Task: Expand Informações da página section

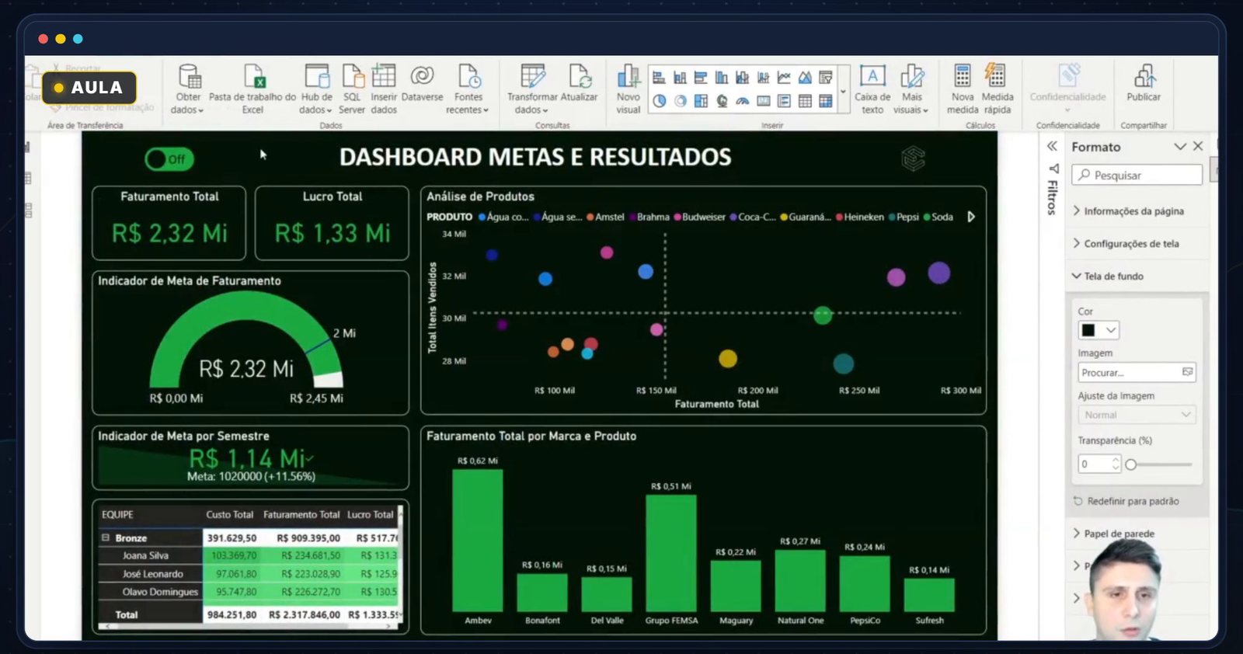Action: [x=1129, y=211]
